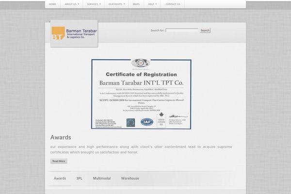Click the maple leaf seal on certificate
291x194 pixels.
[x=162, y=120]
